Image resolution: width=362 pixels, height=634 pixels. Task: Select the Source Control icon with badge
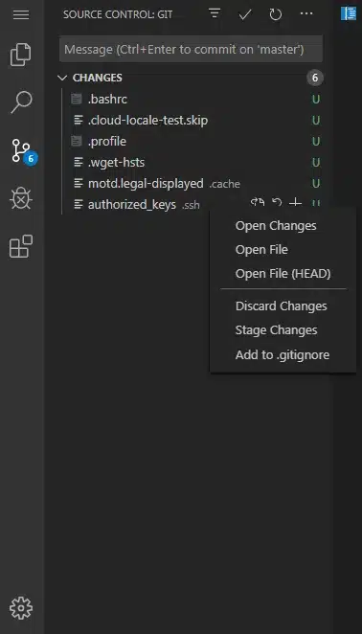click(23, 152)
